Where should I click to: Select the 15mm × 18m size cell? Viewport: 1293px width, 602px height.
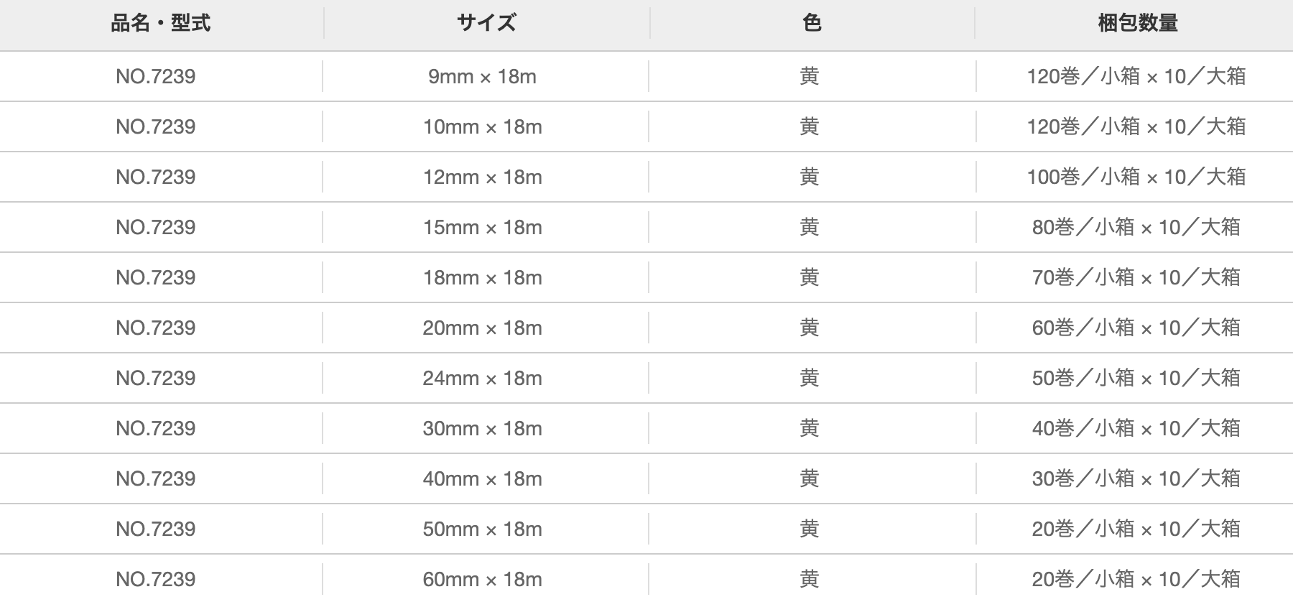tap(483, 228)
